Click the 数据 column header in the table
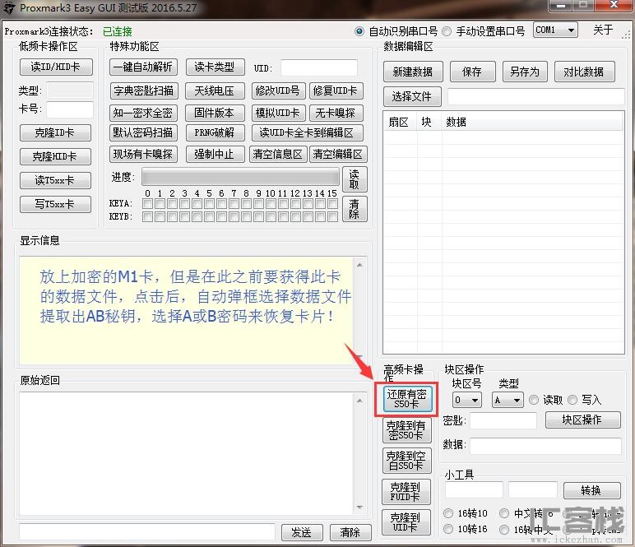635x547 pixels. pos(532,122)
